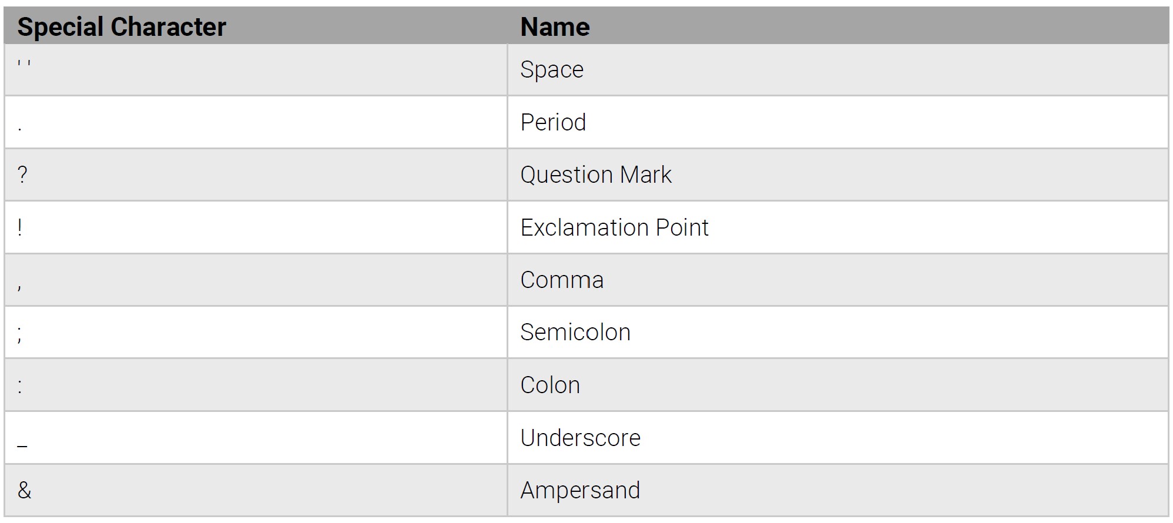Select the Exclamation Point name cell

[614, 227]
